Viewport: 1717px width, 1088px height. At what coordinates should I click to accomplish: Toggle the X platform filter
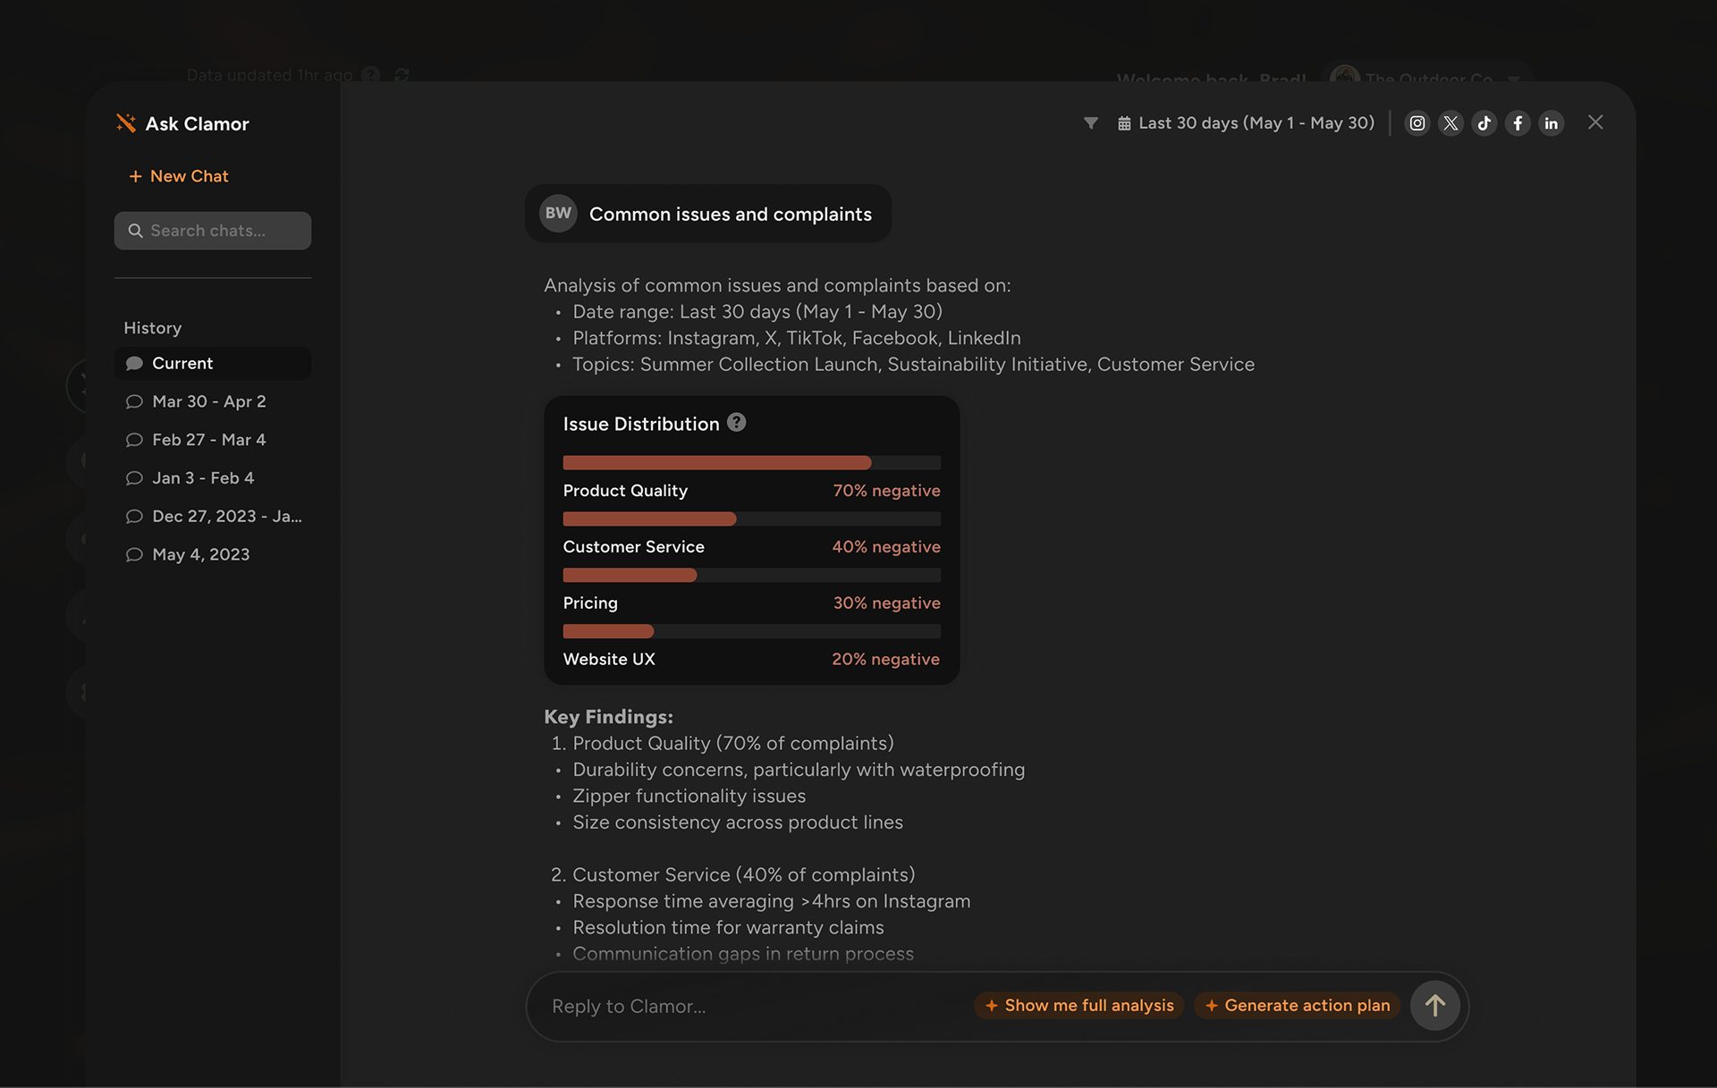coord(1451,123)
